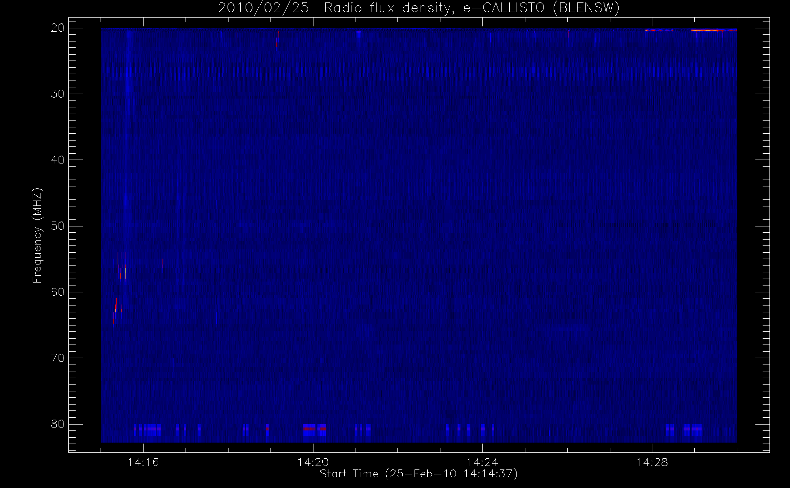The width and height of the screenshot is (790, 488).
Task: Click the x-axis time label '14:20'
Action: [x=313, y=462]
